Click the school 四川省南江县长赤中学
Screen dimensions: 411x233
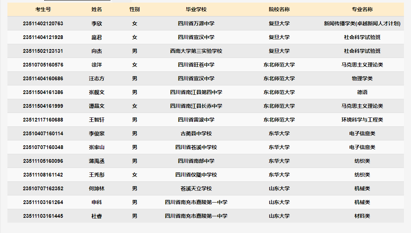[196, 106]
